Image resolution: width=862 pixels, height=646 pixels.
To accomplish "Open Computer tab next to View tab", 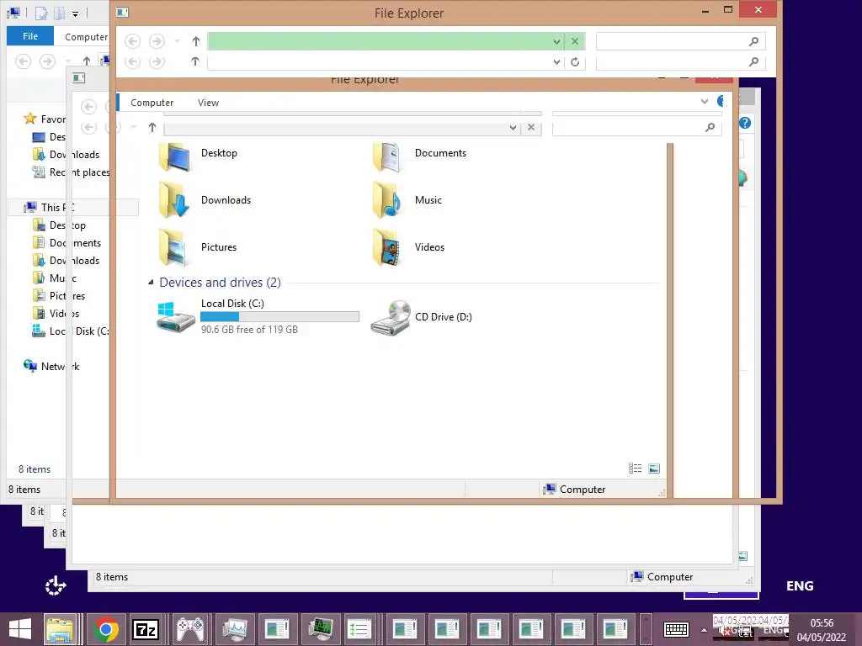I will (152, 103).
